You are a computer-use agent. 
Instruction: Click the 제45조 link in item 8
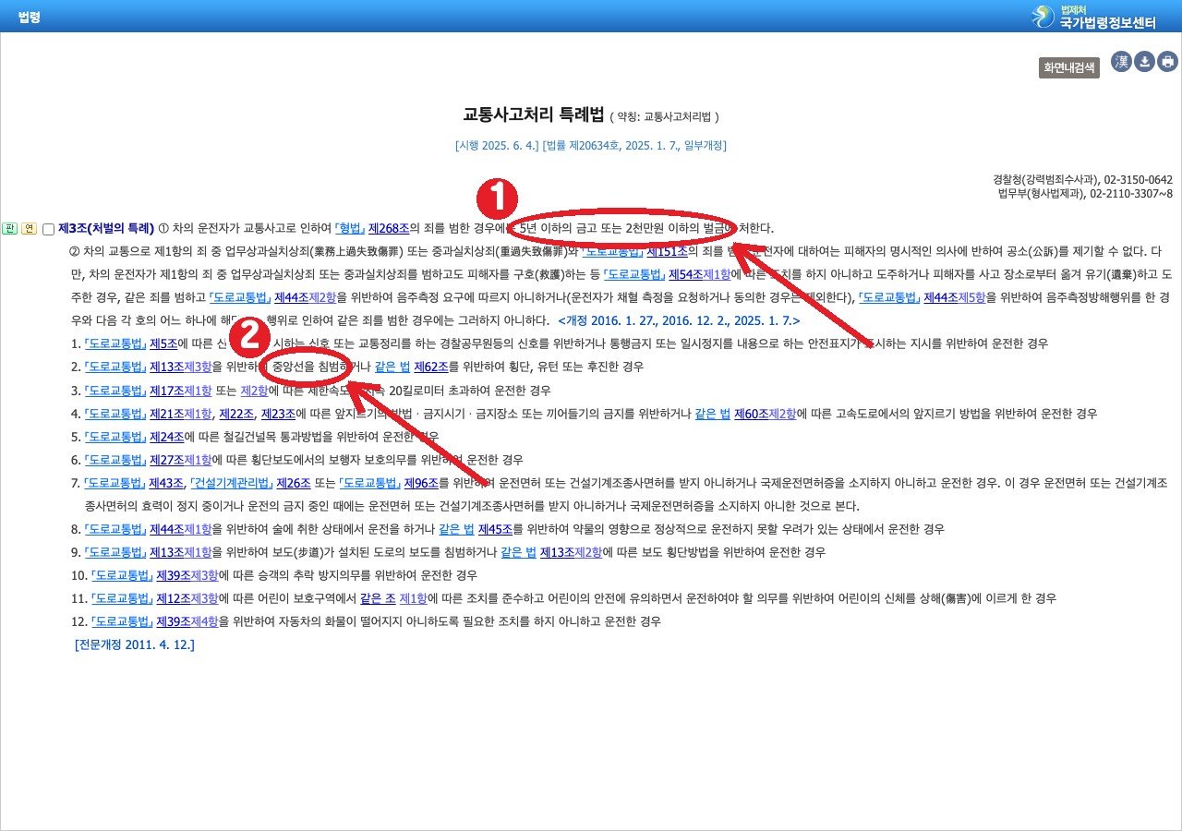(495, 529)
